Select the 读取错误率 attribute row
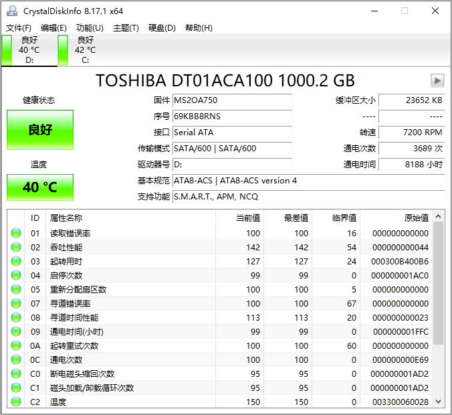 pyautogui.click(x=220, y=233)
